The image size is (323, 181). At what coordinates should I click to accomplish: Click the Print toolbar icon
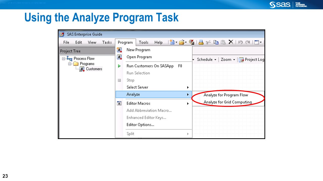[201, 42]
